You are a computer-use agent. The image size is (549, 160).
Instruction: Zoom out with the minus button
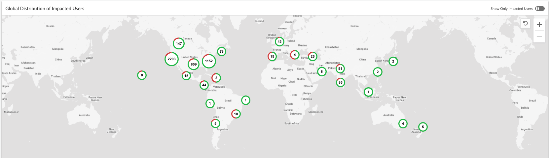539,37
